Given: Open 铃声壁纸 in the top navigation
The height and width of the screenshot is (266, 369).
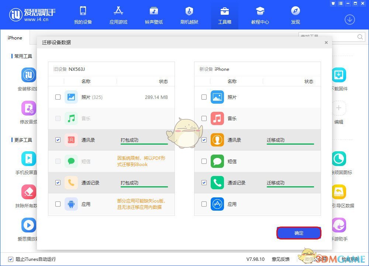Looking at the screenshot, I should (x=154, y=15).
